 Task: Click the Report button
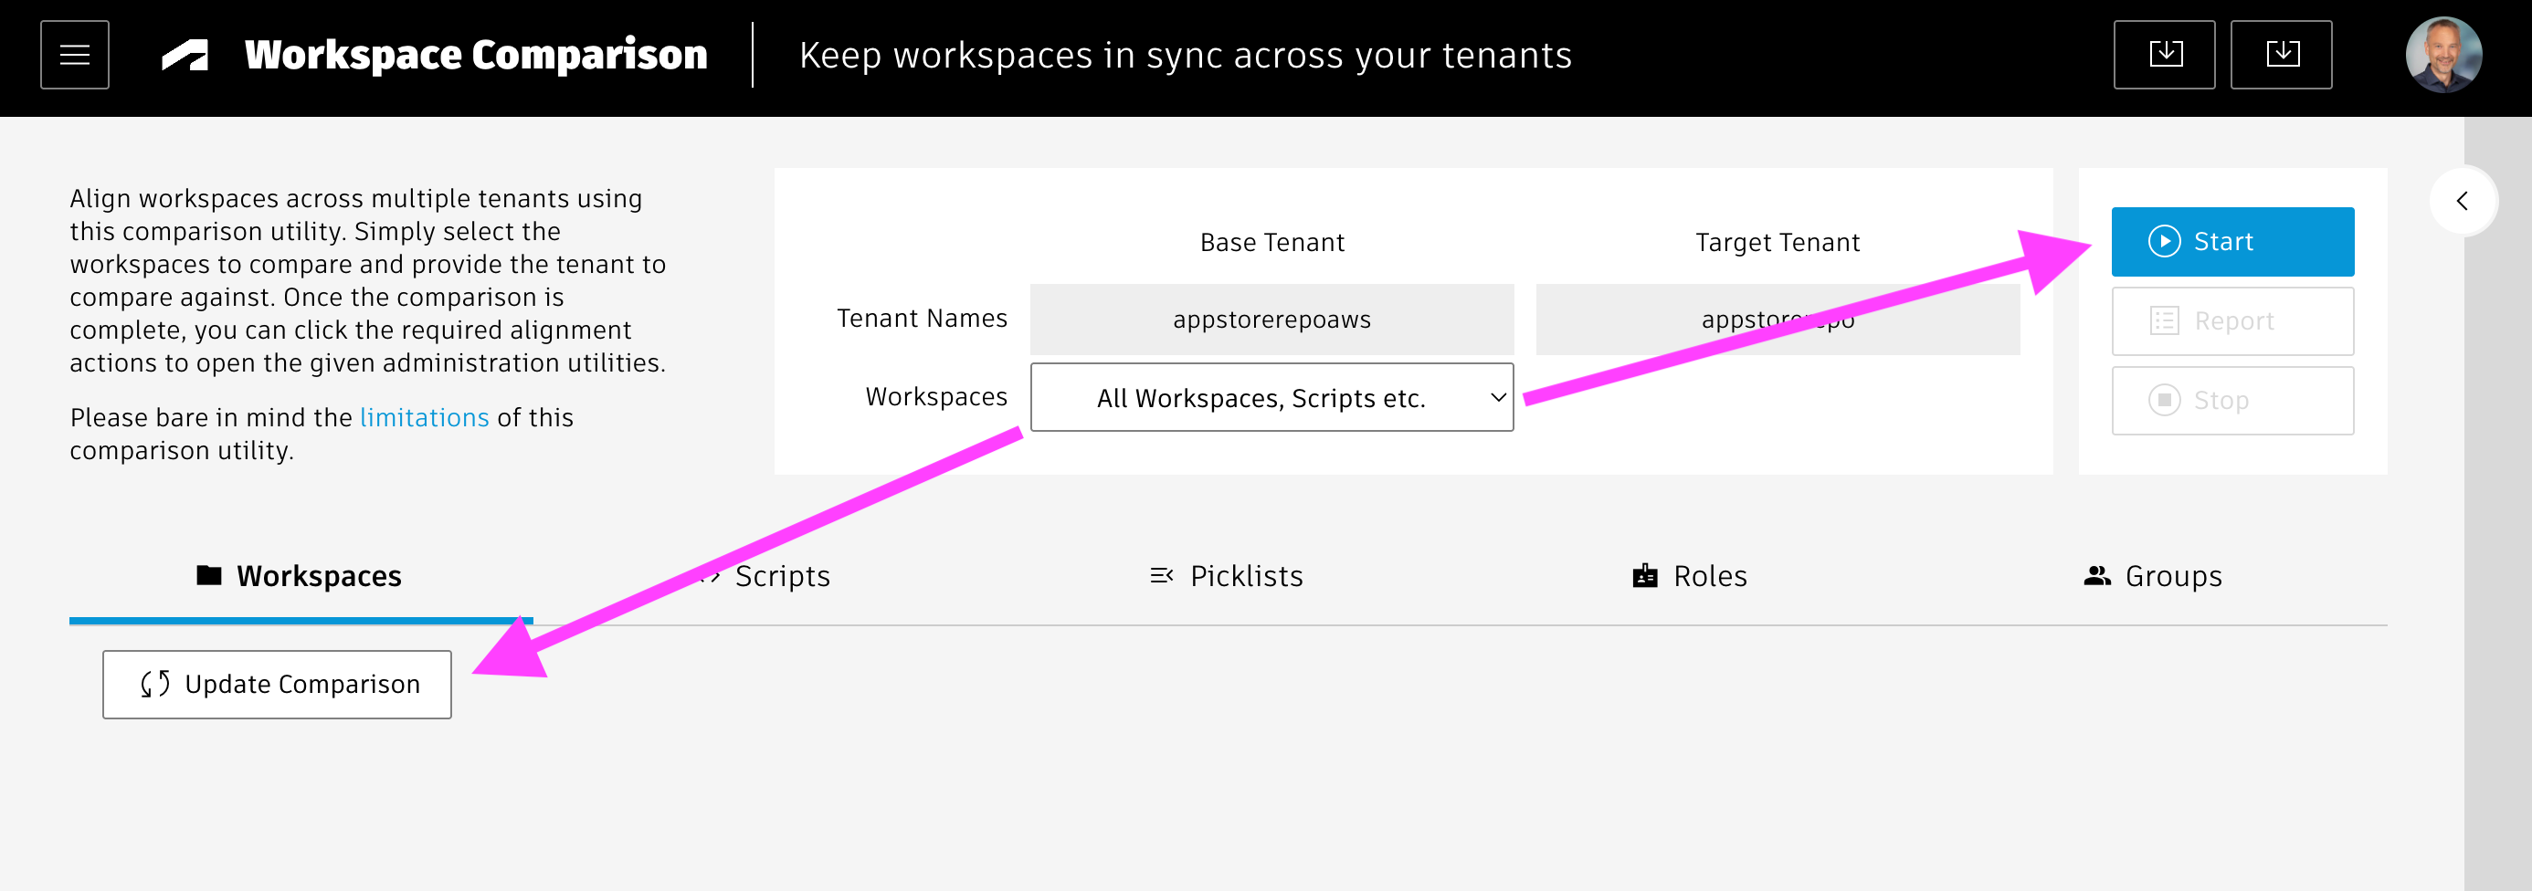(x=2231, y=321)
